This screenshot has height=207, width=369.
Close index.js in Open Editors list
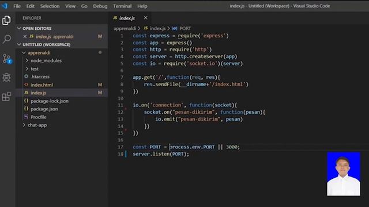pyautogui.click(x=25, y=36)
